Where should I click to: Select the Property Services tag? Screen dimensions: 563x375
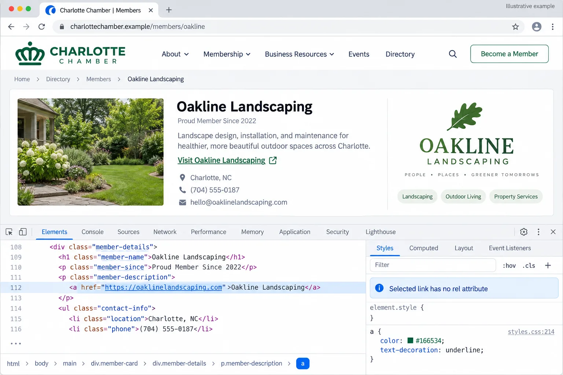516,197
